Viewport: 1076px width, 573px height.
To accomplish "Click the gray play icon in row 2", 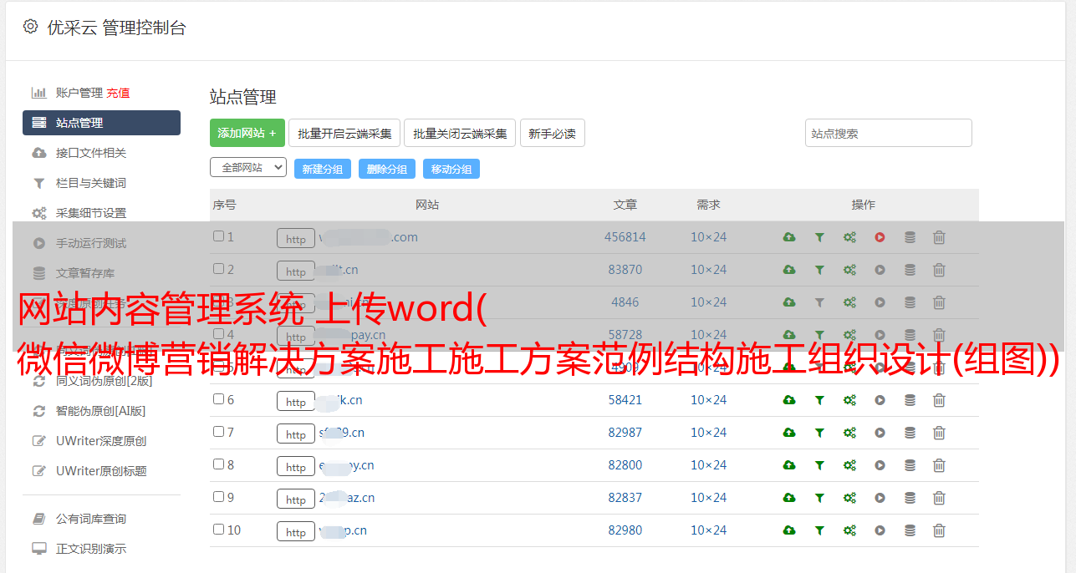I will pyautogui.click(x=880, y=270).
